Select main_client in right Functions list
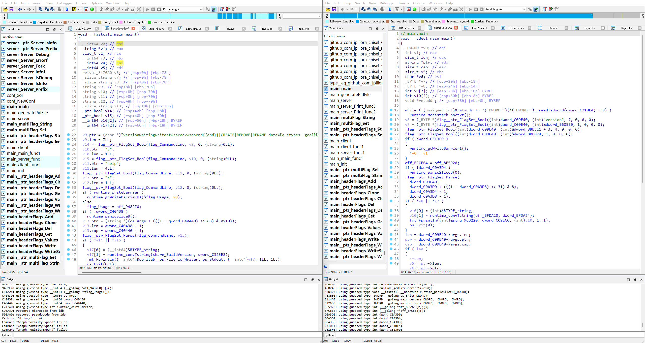This screenshot has height=343, width=645. 340,141
